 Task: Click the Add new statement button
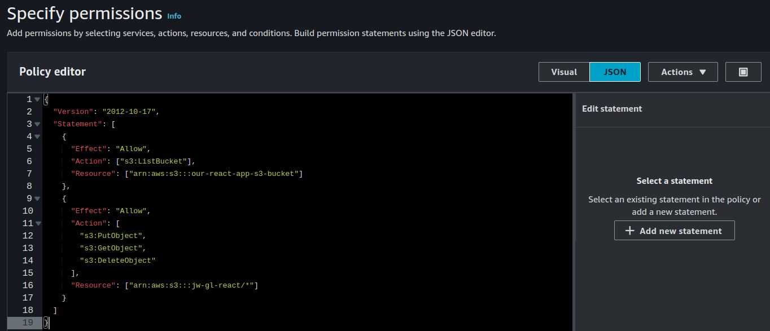pyautogui.click(x=674, y=230)
